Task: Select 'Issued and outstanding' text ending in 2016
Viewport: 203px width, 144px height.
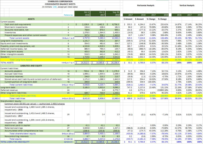Action: (30, 108)
